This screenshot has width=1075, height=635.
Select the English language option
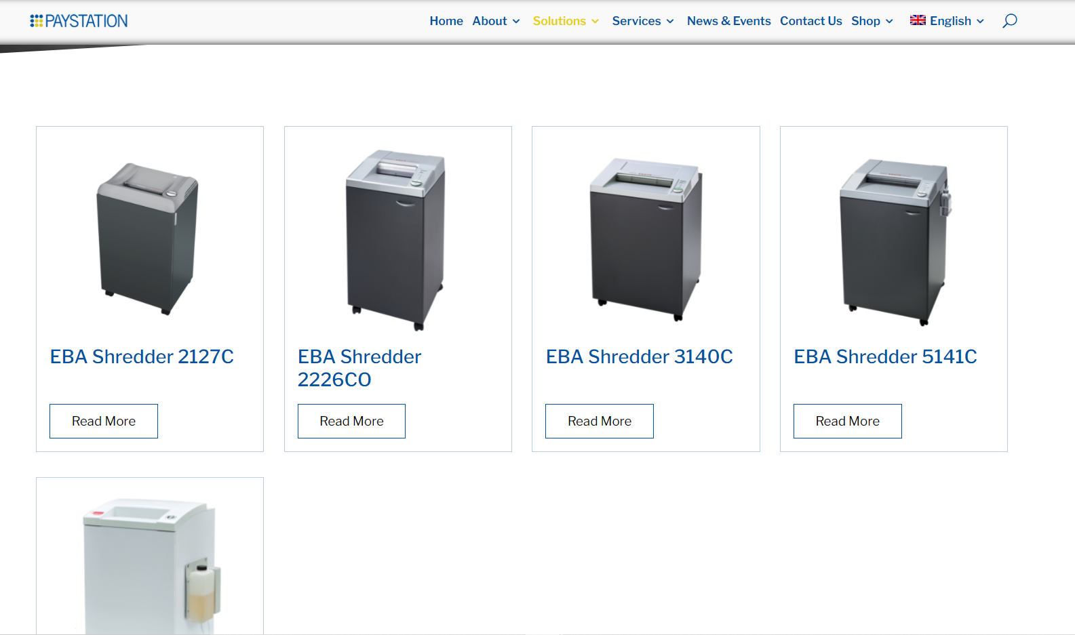coord(950,21)
